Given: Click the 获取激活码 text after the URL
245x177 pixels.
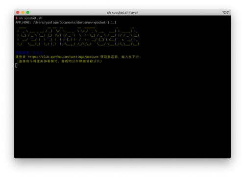Looking at the screenshot, I should coord(109,57).
